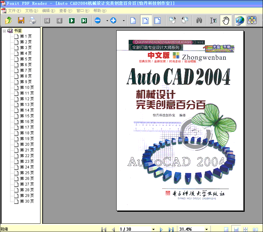This screenshot has width=263, height=232.
Task: Open bookmark 第 3 页
Action: (26, 48)
